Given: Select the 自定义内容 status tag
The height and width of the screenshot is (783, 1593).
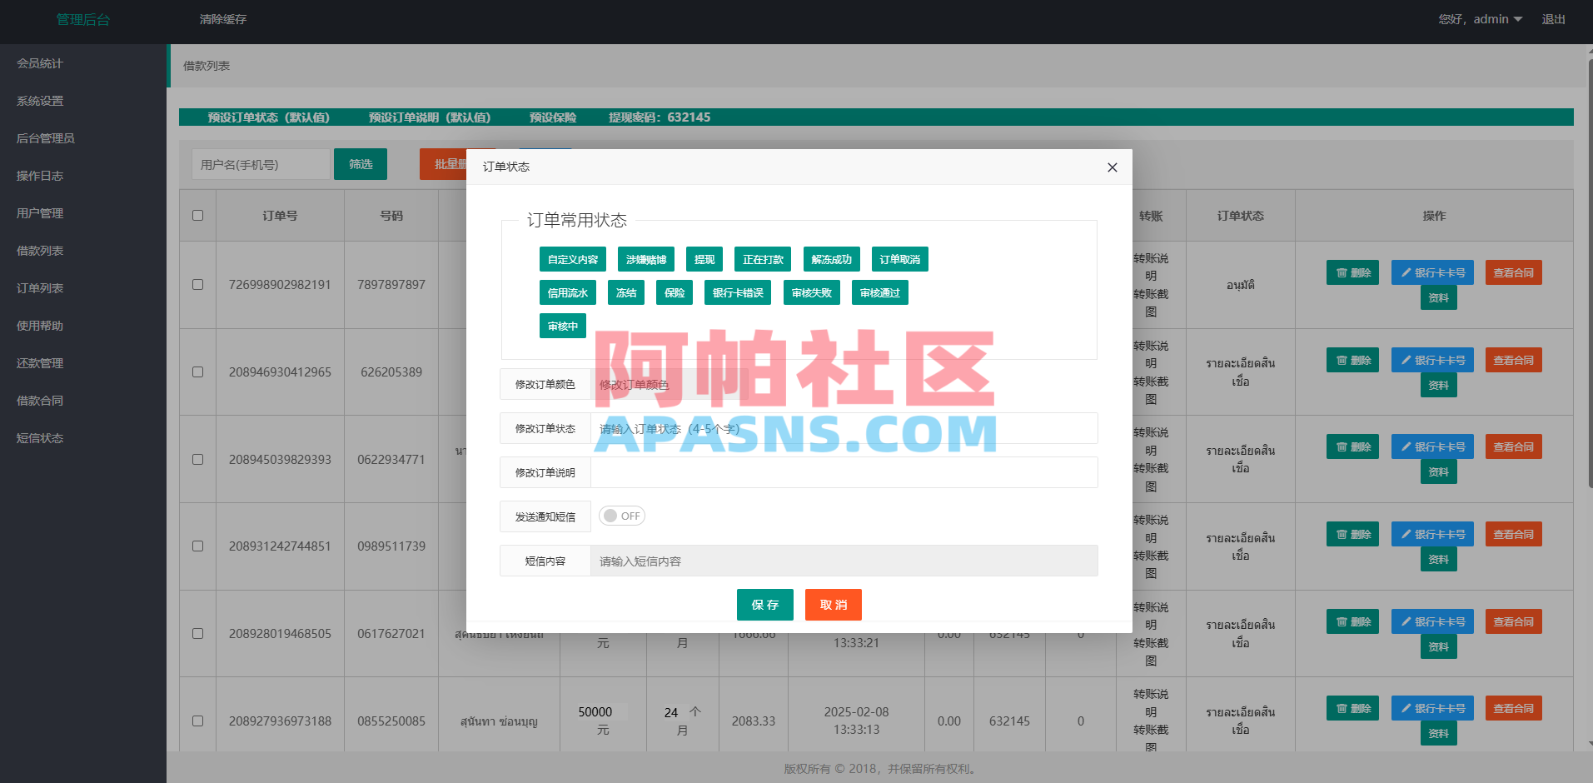Looking at the screenshot, I should click(x=573, y=259).
